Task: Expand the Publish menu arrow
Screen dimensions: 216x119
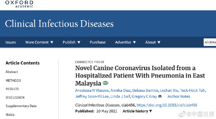Action: pyautogui.click(x=79, y=42)
